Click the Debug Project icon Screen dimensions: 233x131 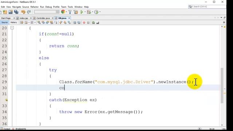tap(89, 12)
